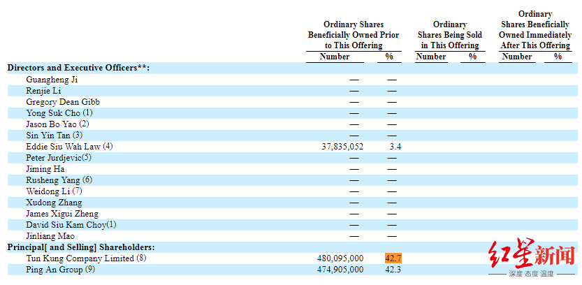Select Rusheng Yang (6)
The width and height of the screenshot is (582, 285).
[x=59, y=180]
